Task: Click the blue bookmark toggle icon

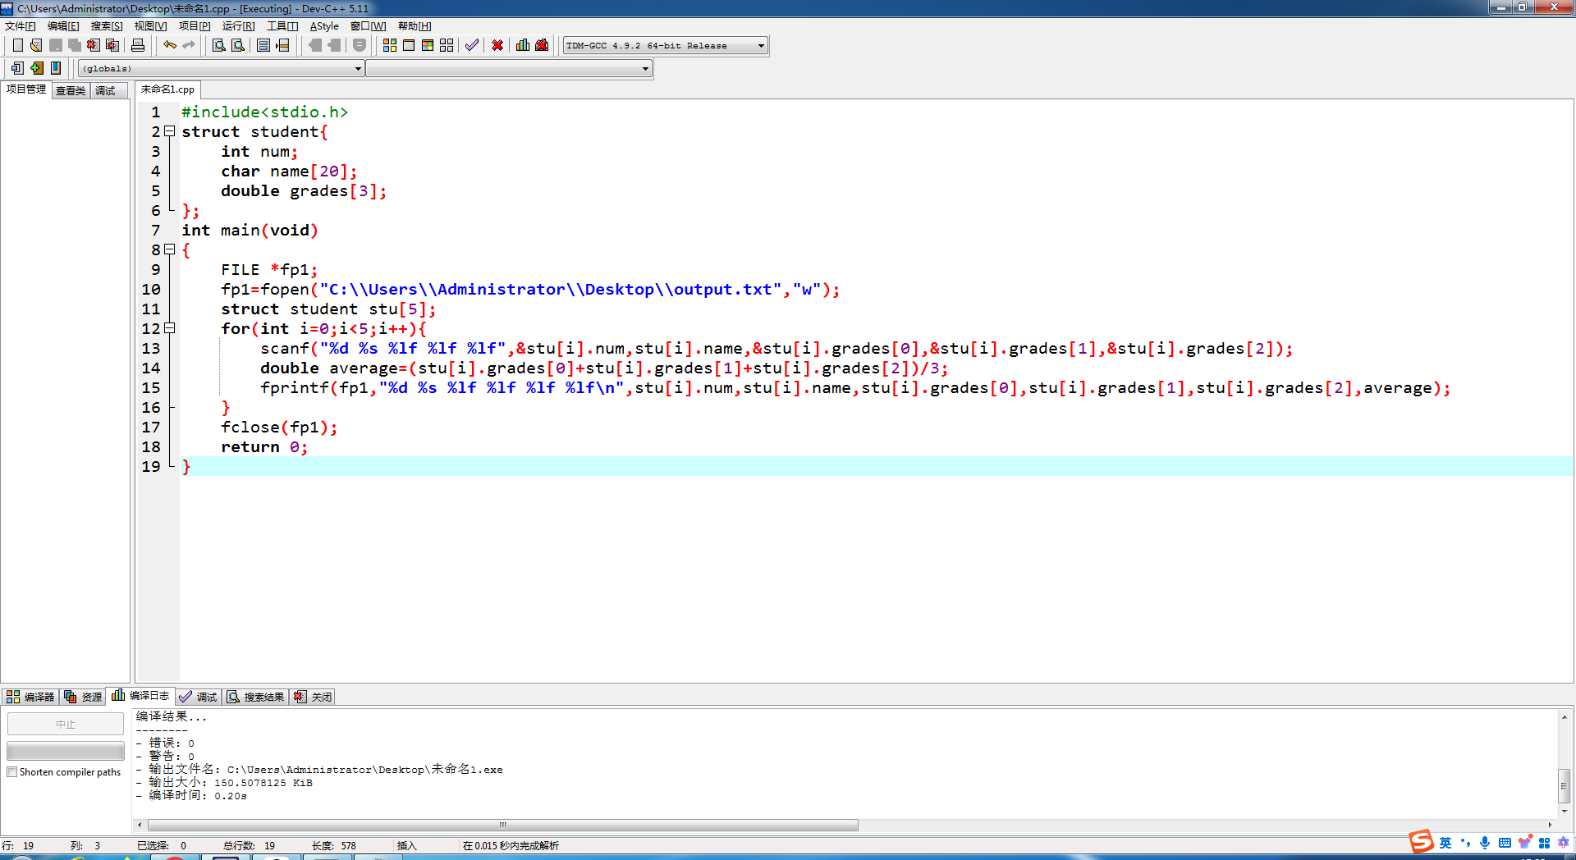Action: click(x=56, y=68)
